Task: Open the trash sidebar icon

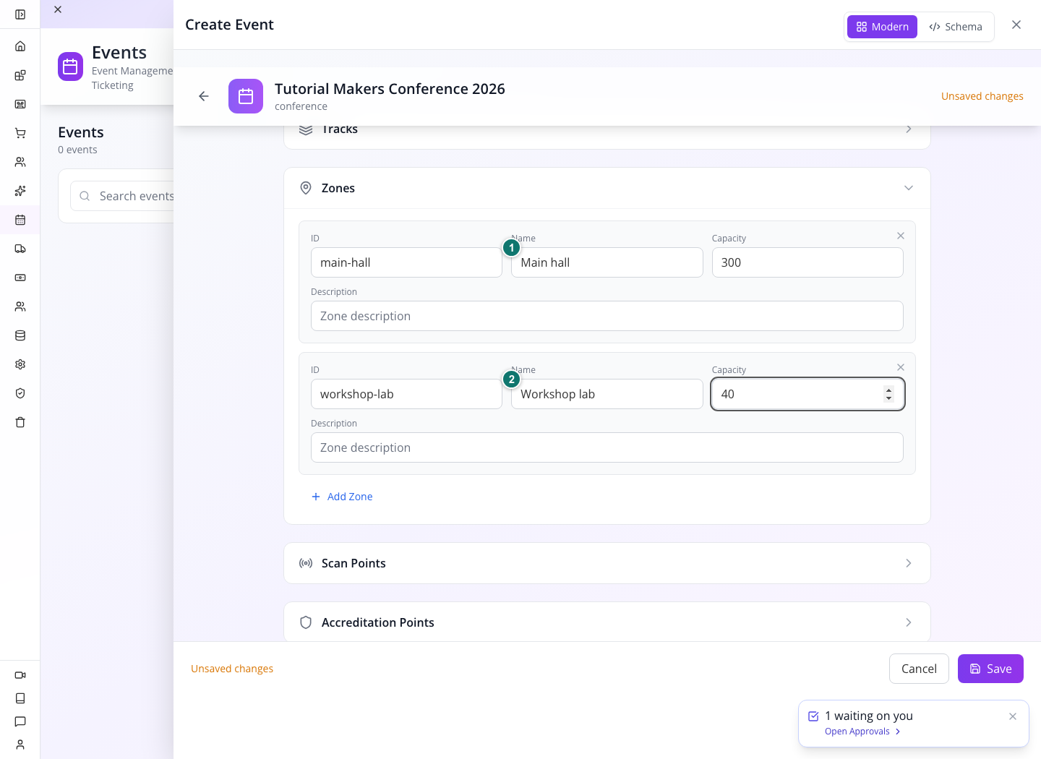Action: pyautogui.click(x=20, y=422)
